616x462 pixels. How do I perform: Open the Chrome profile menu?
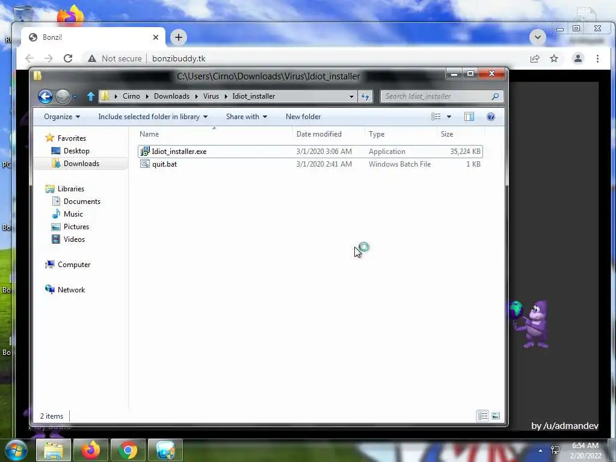pyautogui.click(x=578, y=58)
